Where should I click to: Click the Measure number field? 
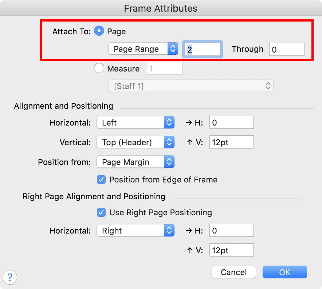tap(164, 69)
